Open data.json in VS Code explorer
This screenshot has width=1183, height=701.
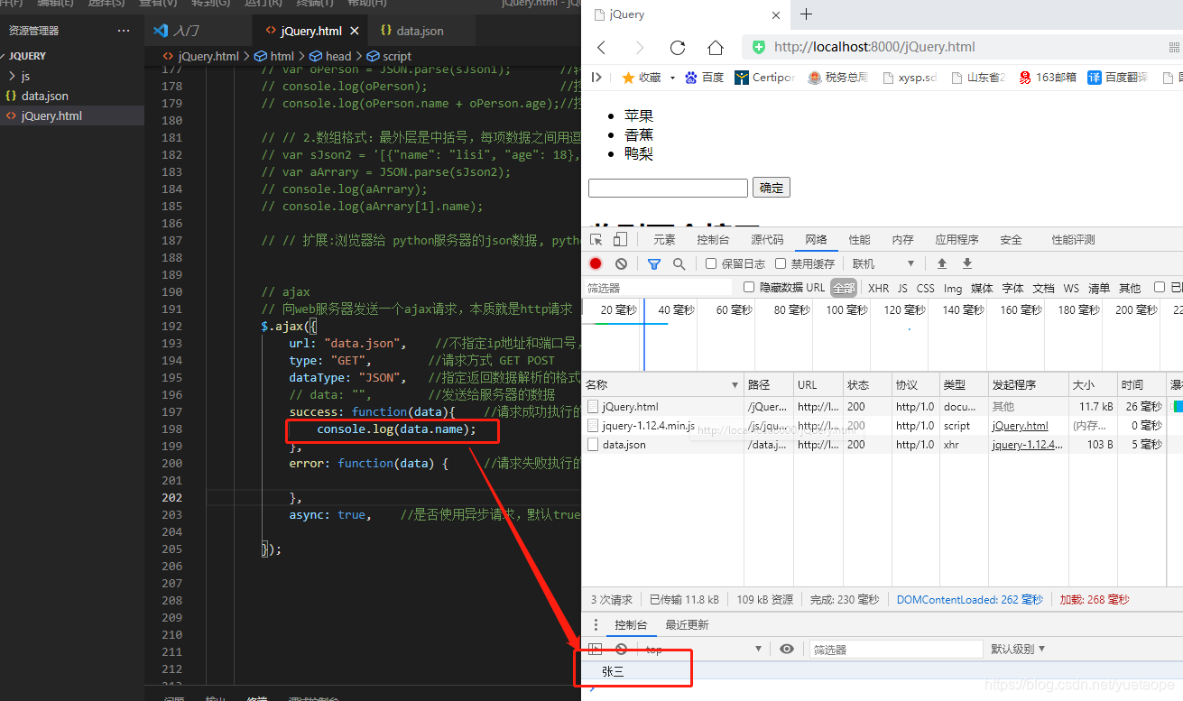pyautogui.click(x=72, y=96)
